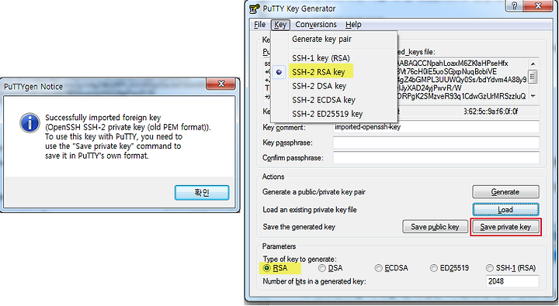This screenshot has height=306, width=559.
Task: Select the ECDSA key type radio button
Action: pos(378,268)
